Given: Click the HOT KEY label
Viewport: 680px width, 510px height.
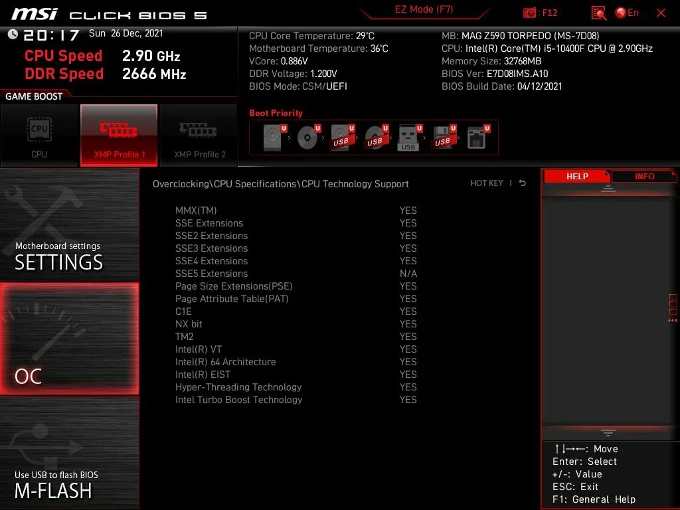Looking at the screenshot, I should click(x=487, y=183).
